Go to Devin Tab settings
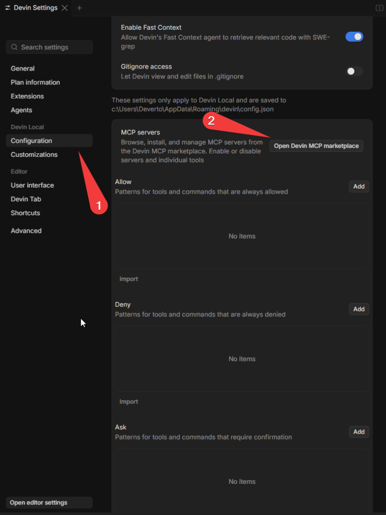 26,199
